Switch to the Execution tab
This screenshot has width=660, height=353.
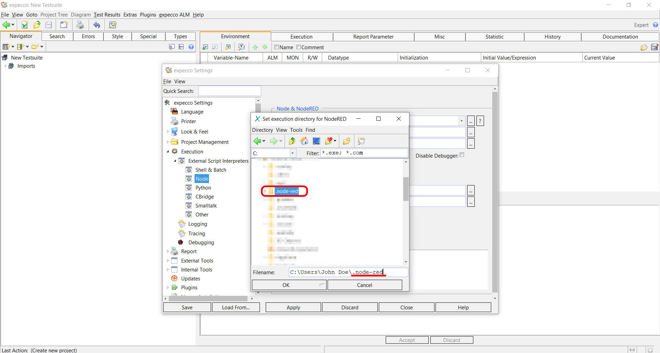pyautogui.click(x=301, y=37)
